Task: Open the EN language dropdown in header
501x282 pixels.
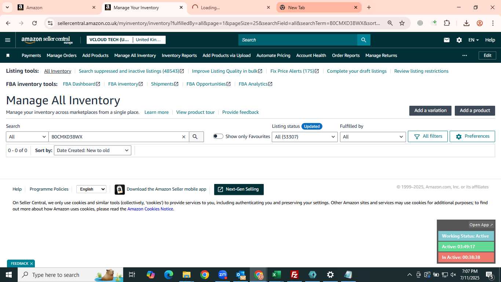Action: [x=473, y=40]
